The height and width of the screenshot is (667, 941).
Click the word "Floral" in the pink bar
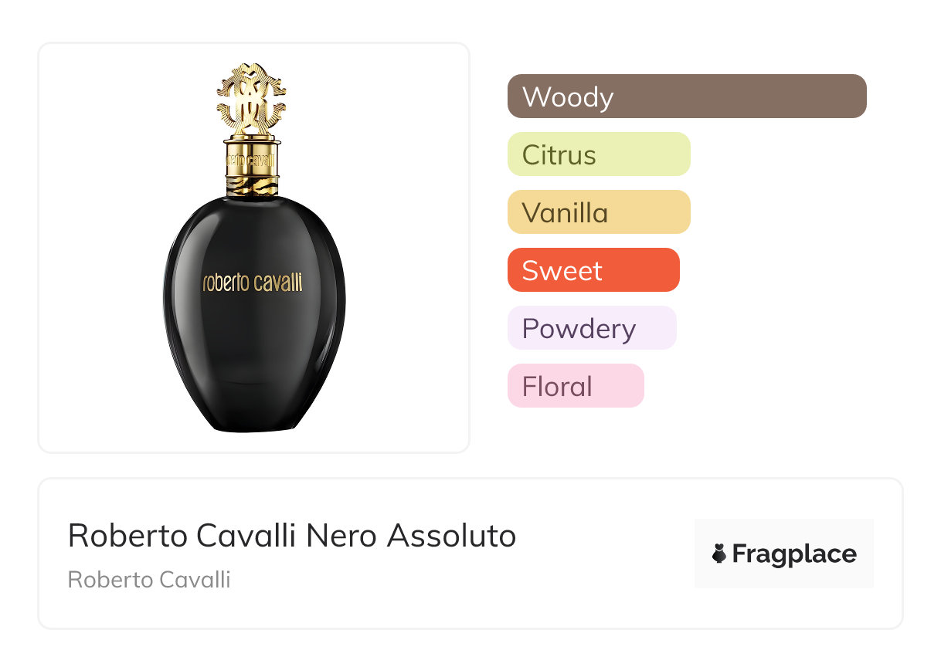click(557, 387)
